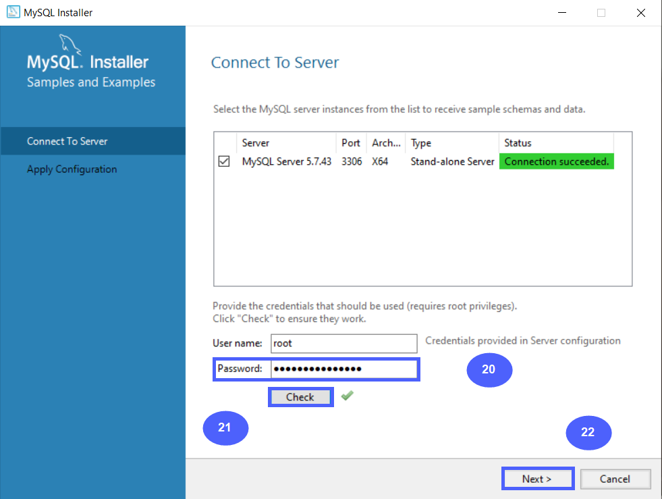Select the Apply Configuration step
Viewport: 662px width, 499px height.
pyautogui.click(x=72, y=169)
